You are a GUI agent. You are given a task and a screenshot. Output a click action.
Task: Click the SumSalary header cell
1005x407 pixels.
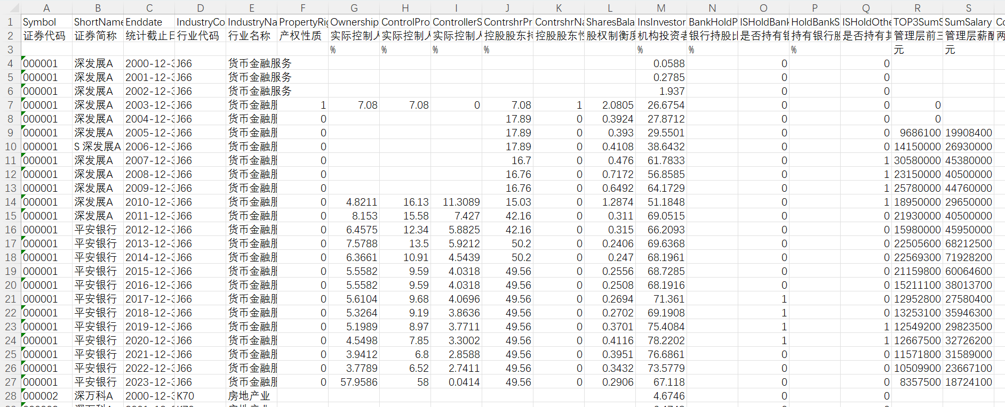pyautogui.click(x=968, y=22)
